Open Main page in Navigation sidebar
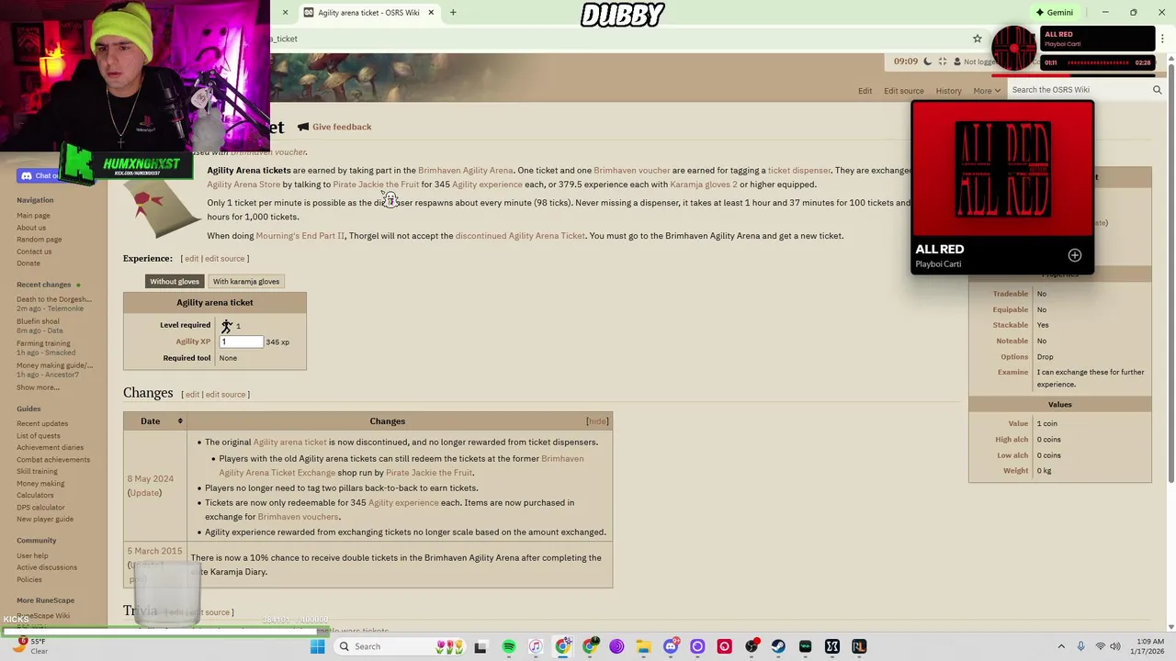Screen dimensions: 1176x661 tap(33, 216)
